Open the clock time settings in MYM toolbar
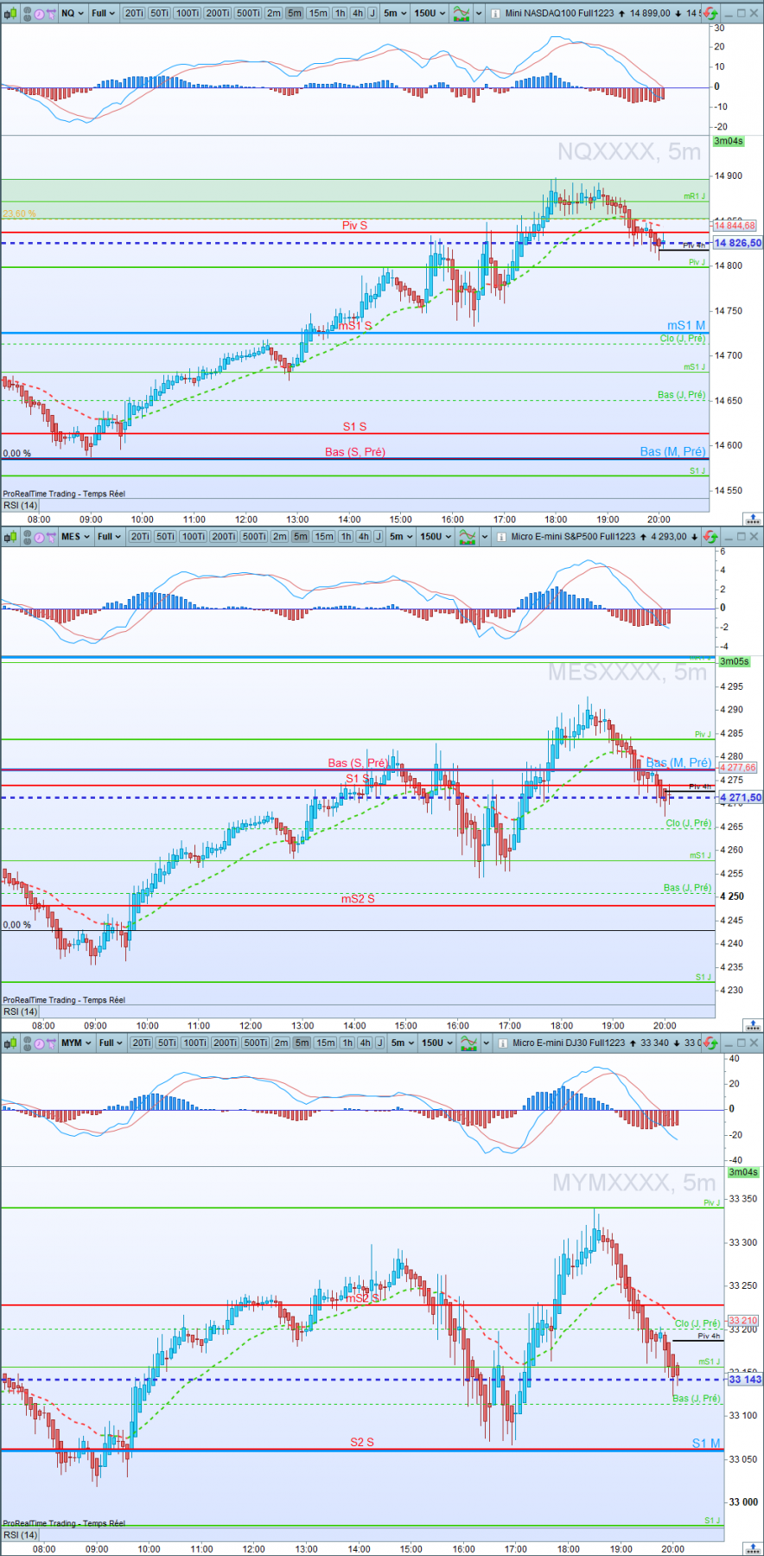Image resolution: width=764 pixels, height=1556 pixels. coord(39,1044)
